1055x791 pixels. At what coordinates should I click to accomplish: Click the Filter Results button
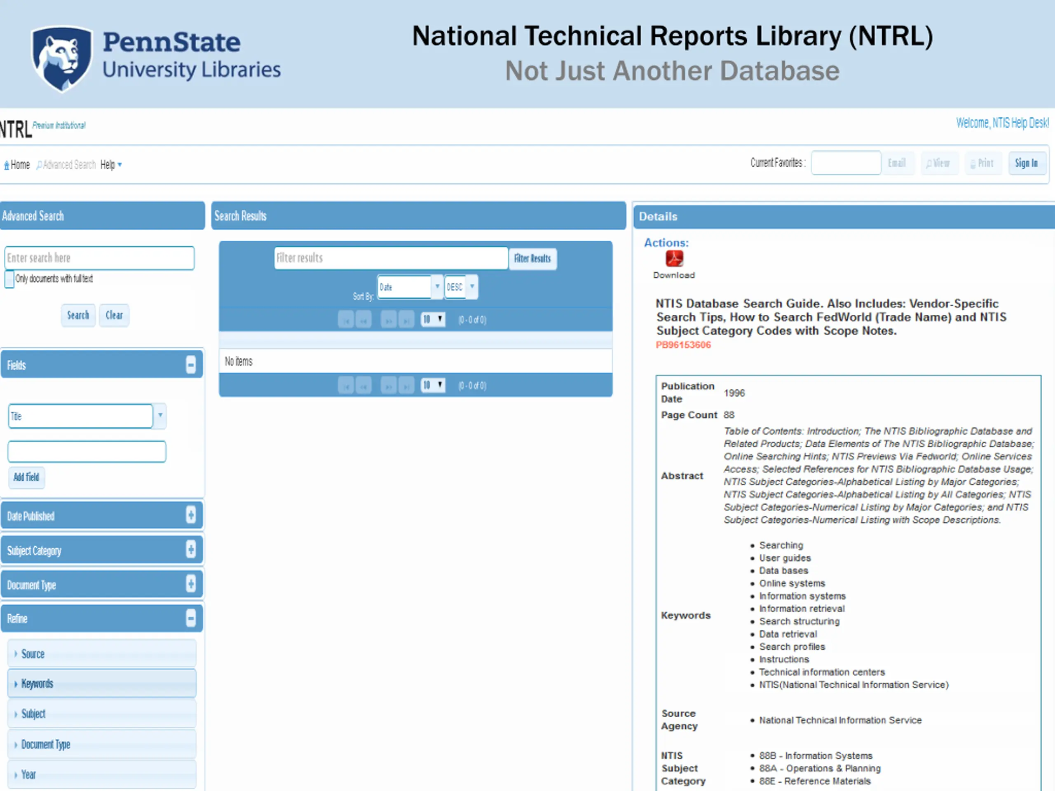click(532, 258)
